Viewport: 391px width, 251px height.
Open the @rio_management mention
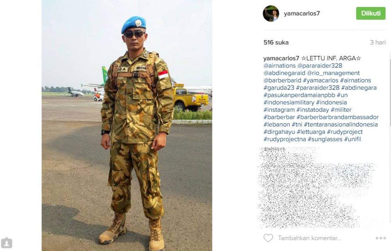coord(333,73)
